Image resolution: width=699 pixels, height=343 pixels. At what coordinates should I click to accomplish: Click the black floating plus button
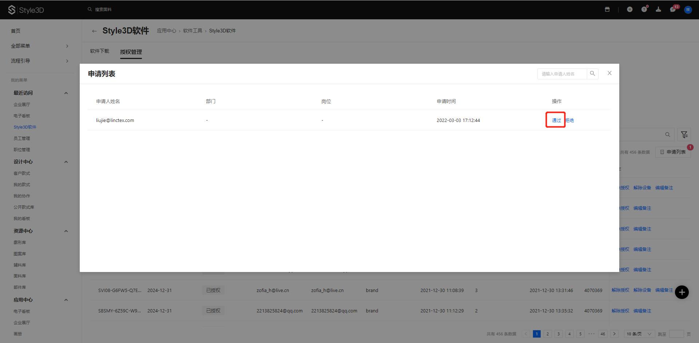pos(682,292)
